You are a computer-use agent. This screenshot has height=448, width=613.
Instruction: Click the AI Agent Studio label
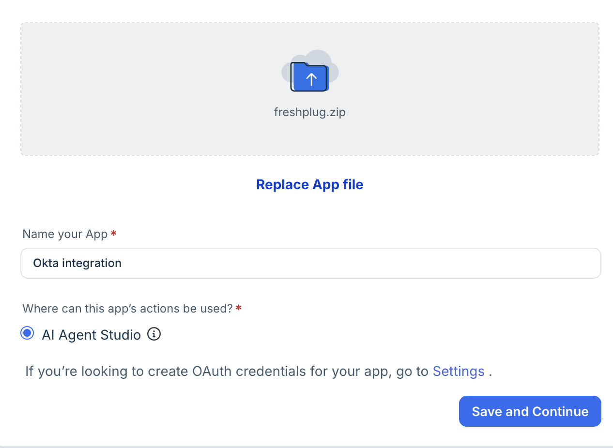click(92, 334)
